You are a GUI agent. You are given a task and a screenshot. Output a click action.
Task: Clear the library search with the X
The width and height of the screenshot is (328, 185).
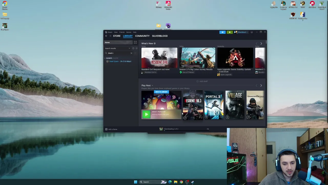click(131, 53)
